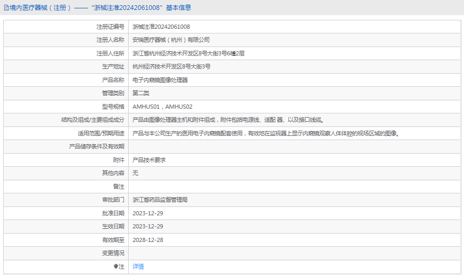464x277 pixels.
Task: Select the registration number 浙械注准20242061008 value
Action: (161, 27)
